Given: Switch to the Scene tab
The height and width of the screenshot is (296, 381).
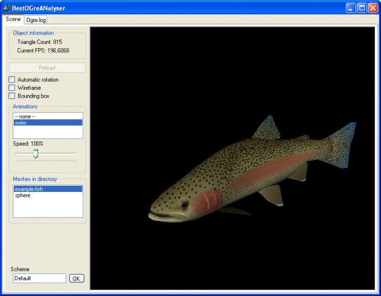Looking at the screenshot, I should click(x=13, y=19).
